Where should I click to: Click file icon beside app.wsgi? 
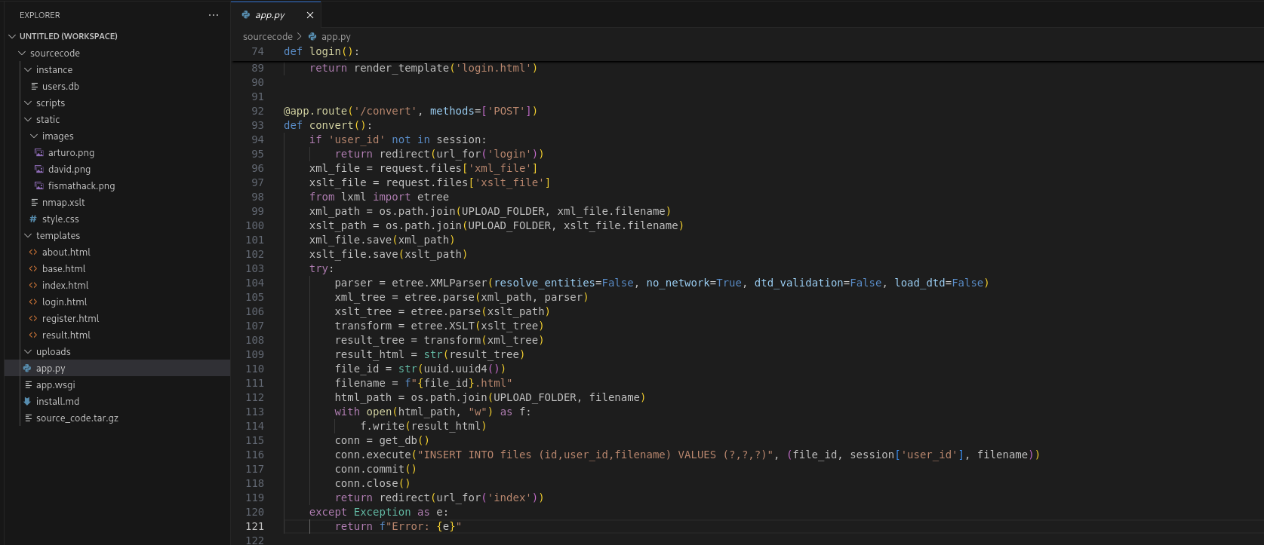pyautogui.click(x=29, y=385)
